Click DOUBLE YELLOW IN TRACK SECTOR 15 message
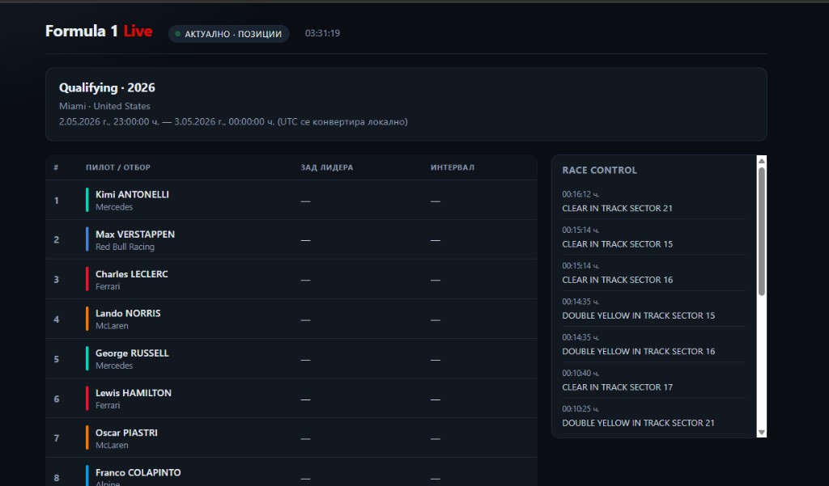The width and height of the screenshot is (829, 486). coord(638,315)
